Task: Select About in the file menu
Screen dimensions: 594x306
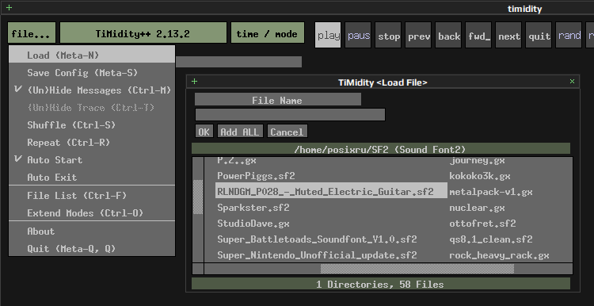Action: pyautogui.click(x=92, y=231)
